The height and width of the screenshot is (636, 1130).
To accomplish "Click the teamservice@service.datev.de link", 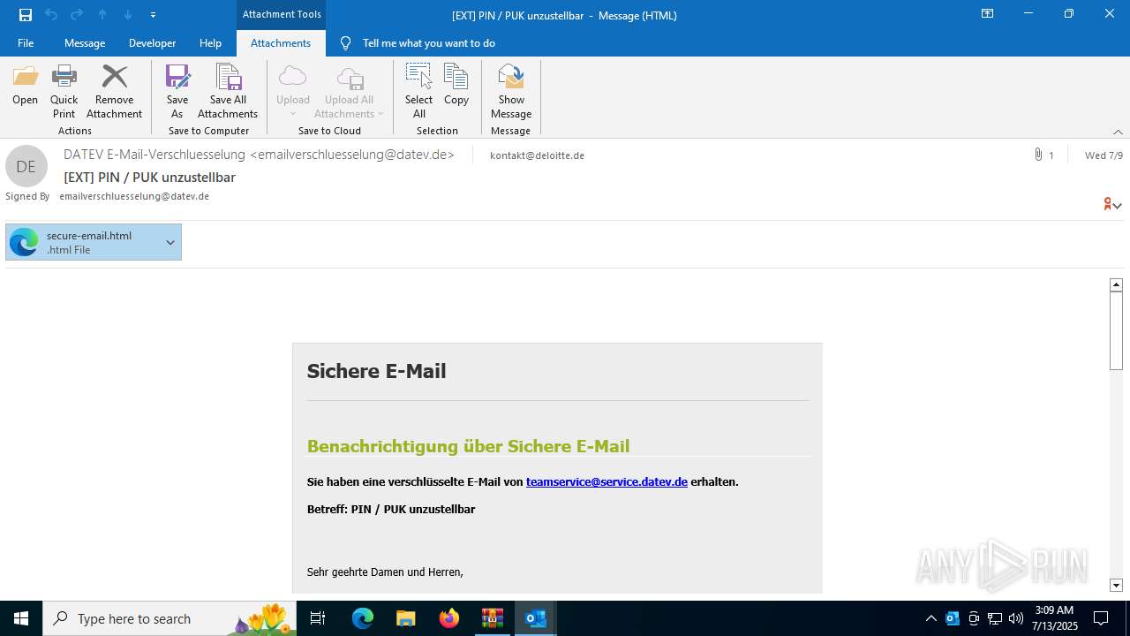I will [606, 481].
